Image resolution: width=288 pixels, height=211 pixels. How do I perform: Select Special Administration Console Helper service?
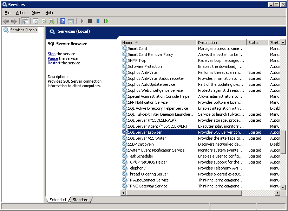201,96
